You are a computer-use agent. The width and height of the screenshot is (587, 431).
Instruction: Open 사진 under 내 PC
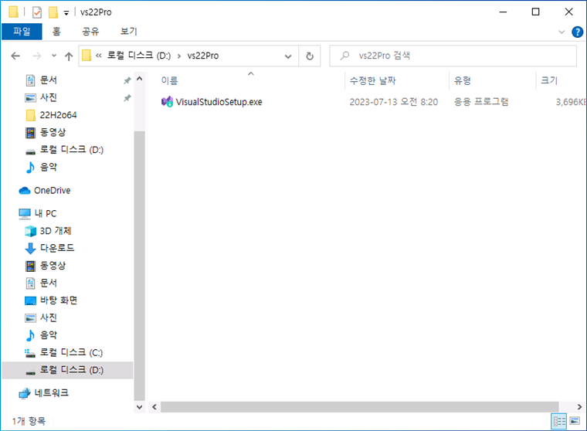click(49, 318)
